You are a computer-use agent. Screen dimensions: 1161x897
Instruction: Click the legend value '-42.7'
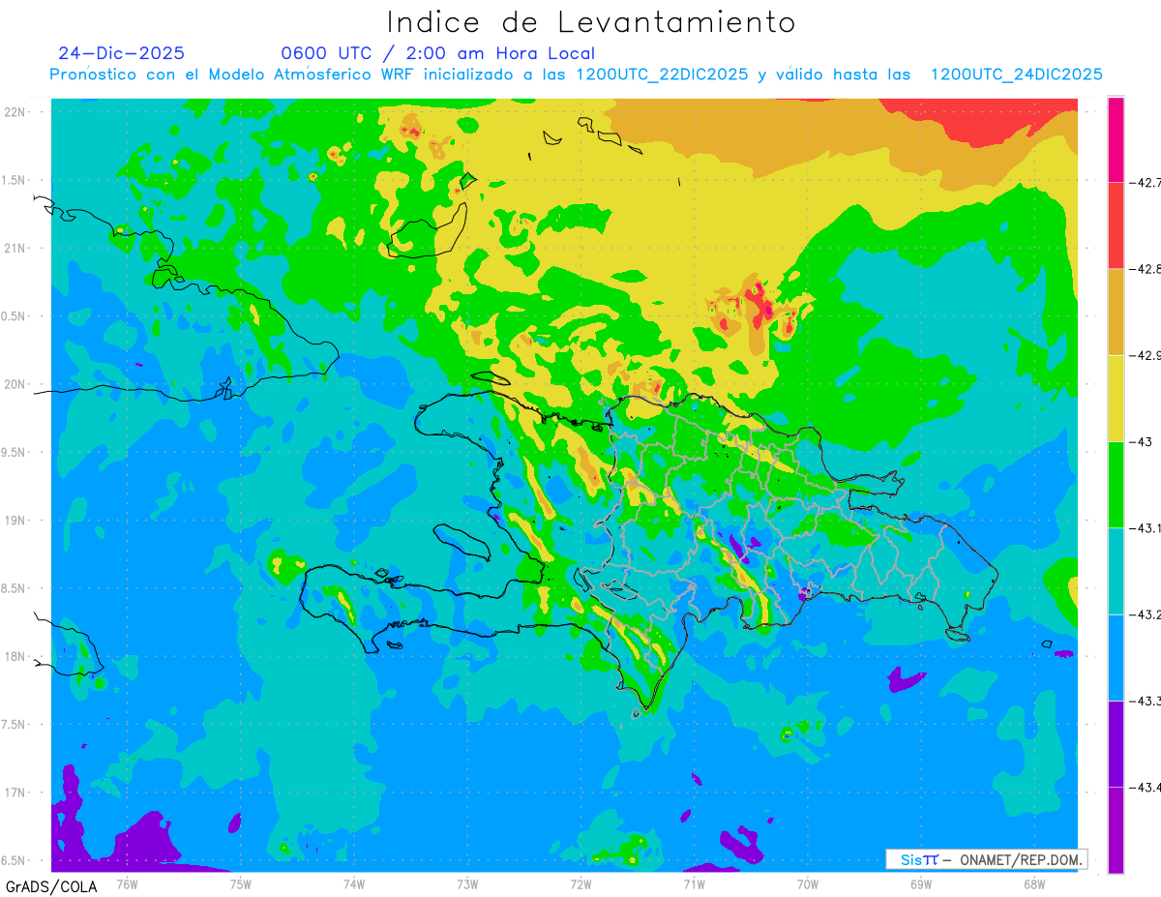pos(1145,182)
